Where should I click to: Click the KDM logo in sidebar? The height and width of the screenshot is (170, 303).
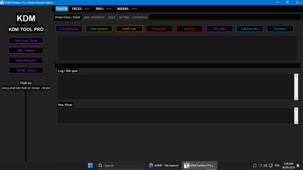(x=26, y=18)
